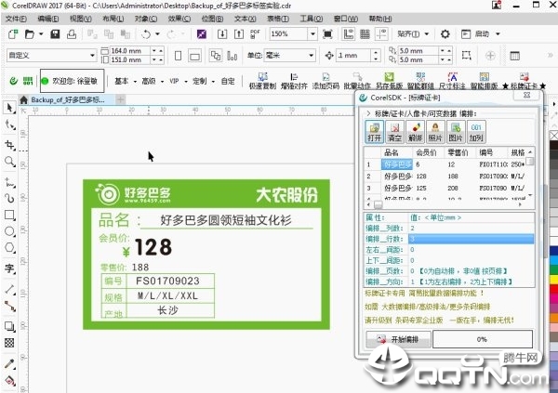Print the document icon
Viewport: 558px width, 393px height.
[x=72, y=34]
